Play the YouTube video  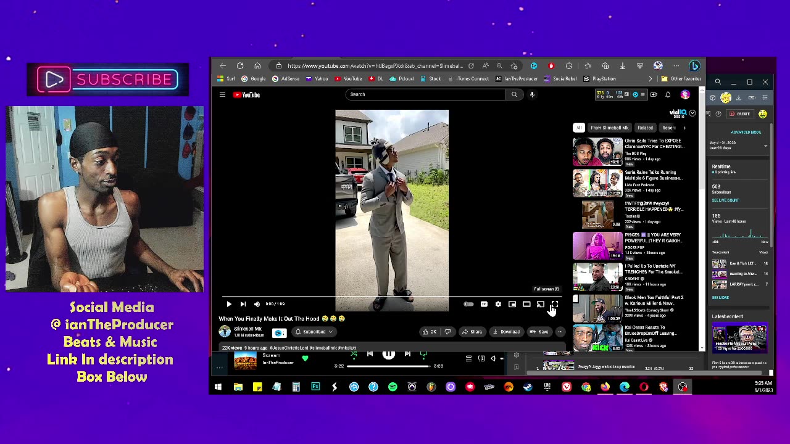pos(229,304)
